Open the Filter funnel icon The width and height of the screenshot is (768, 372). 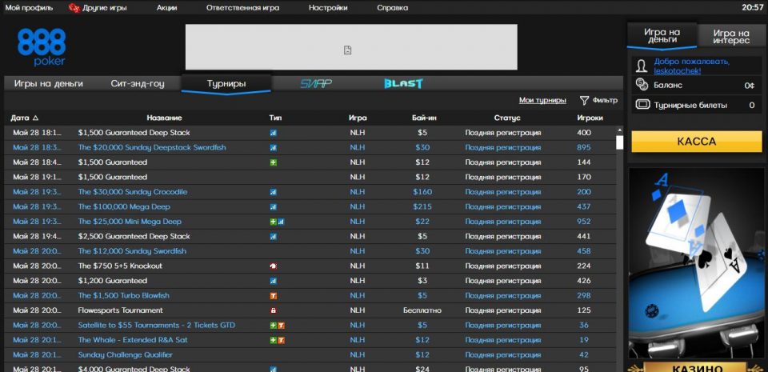tap(584, 101)
